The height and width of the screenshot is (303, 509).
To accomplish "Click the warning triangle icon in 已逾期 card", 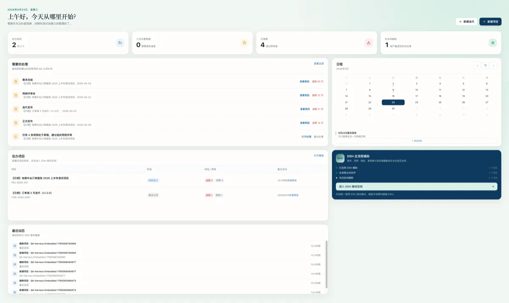I will 369,43.
